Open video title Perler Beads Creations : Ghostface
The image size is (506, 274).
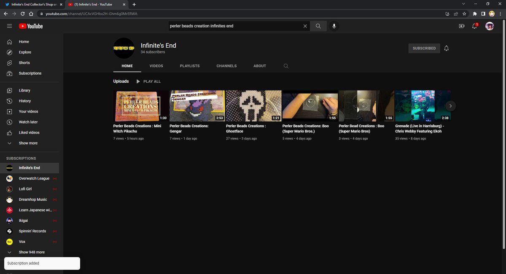[x=245, y=129]
